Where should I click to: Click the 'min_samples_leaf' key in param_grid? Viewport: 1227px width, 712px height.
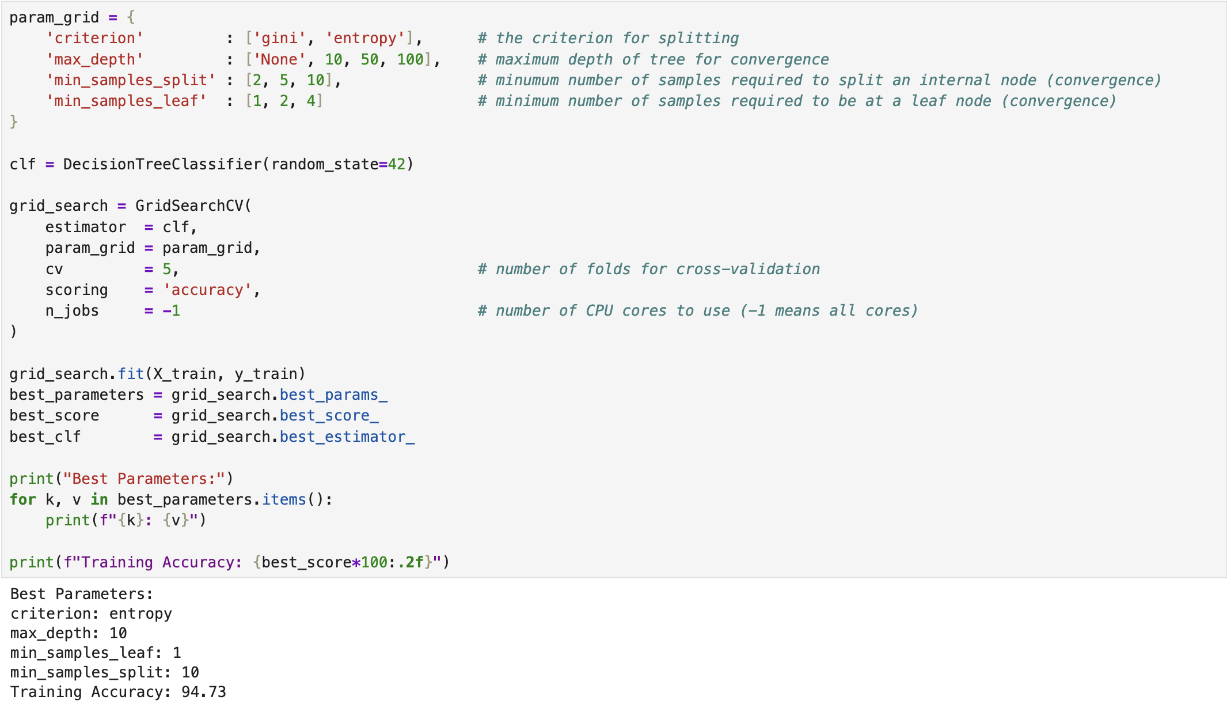(126, 101)
